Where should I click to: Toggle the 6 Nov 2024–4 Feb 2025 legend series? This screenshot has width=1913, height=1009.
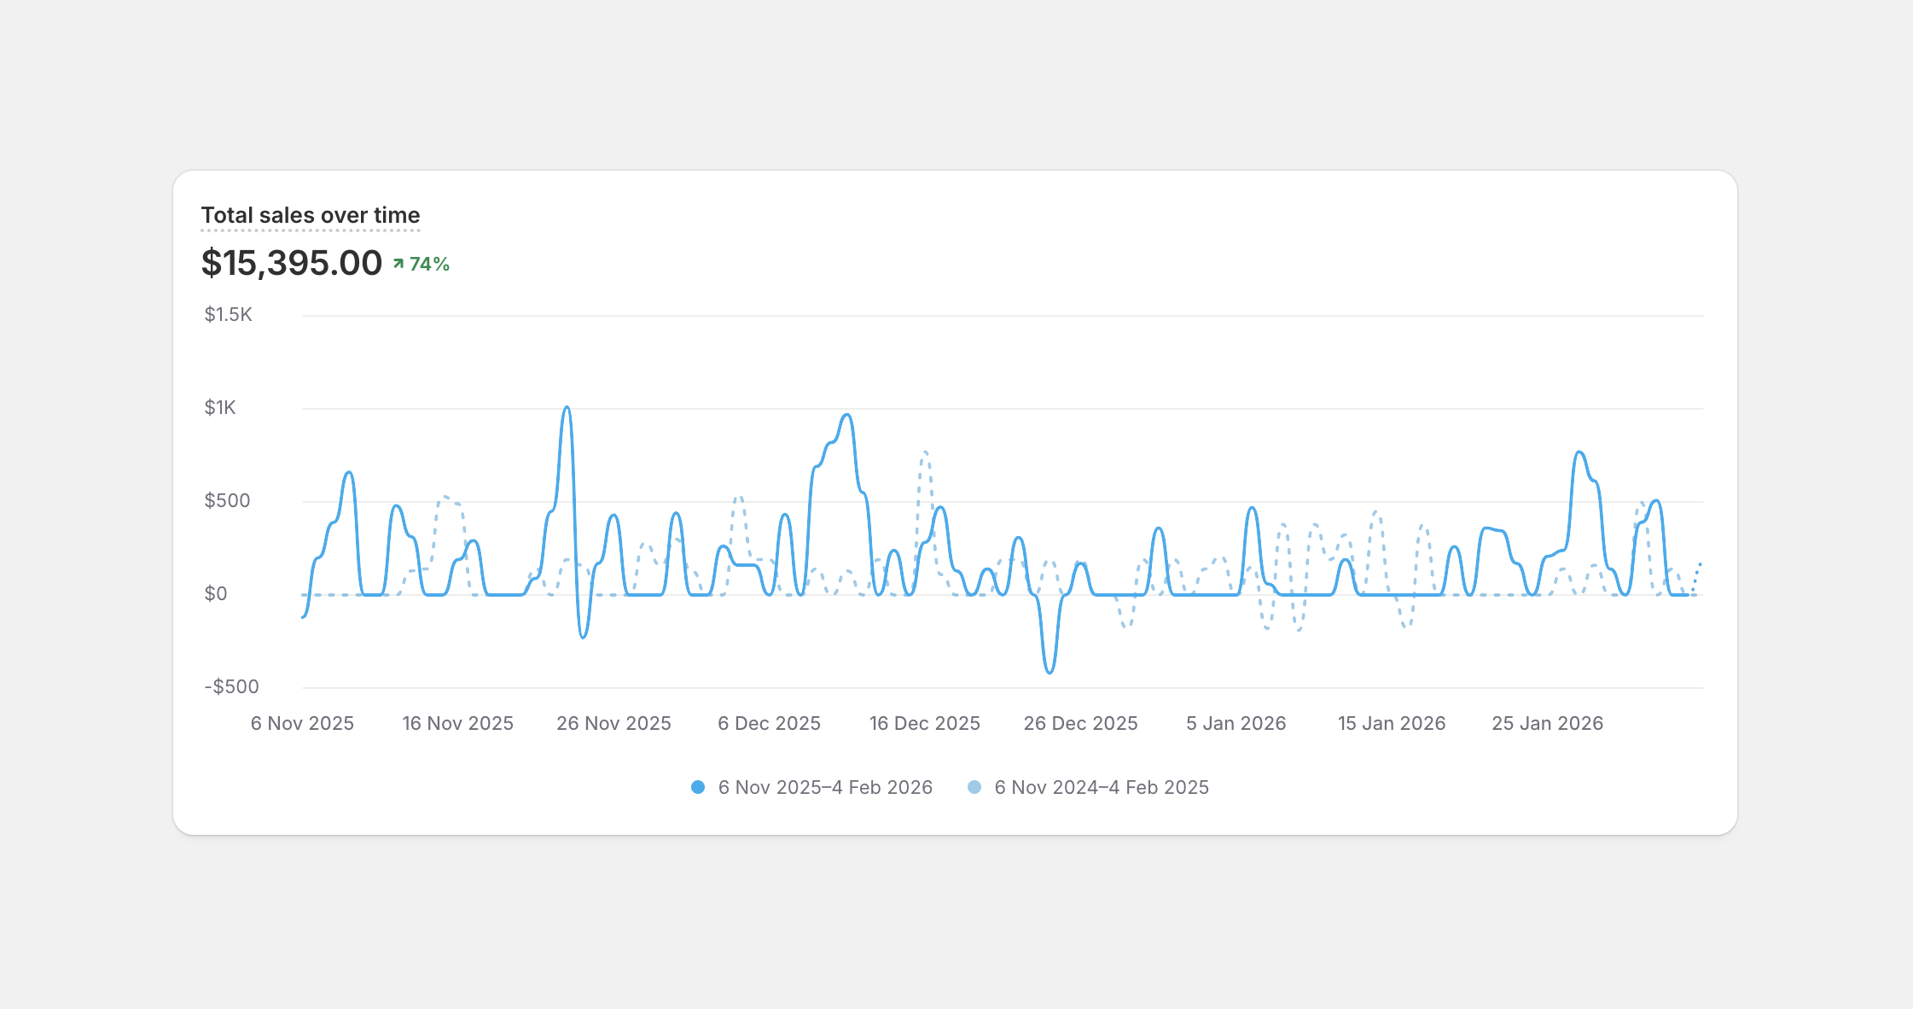[1101, 787]
